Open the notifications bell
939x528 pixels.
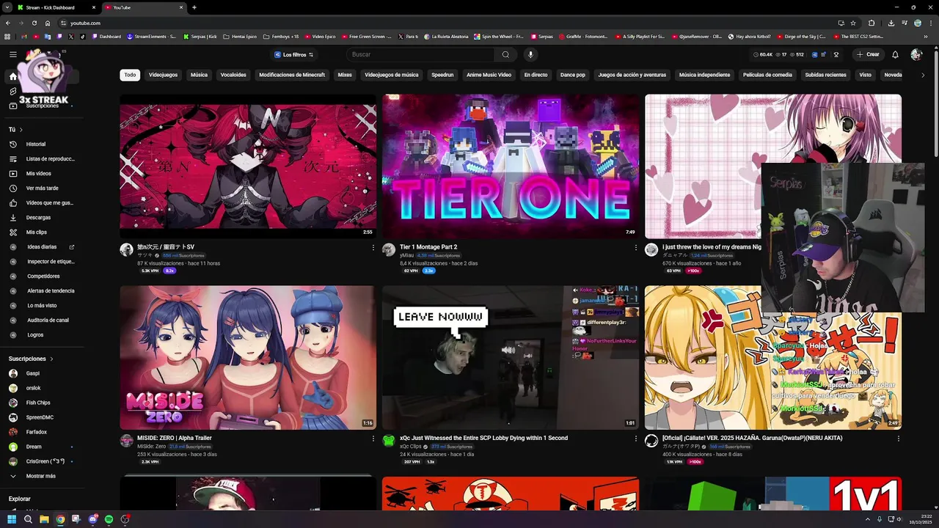895,54
